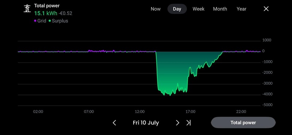Image resolution: width=292 pixels, height=135 pixels.
Task: Click the -€0.52 cost value
Action: (65, 13)
